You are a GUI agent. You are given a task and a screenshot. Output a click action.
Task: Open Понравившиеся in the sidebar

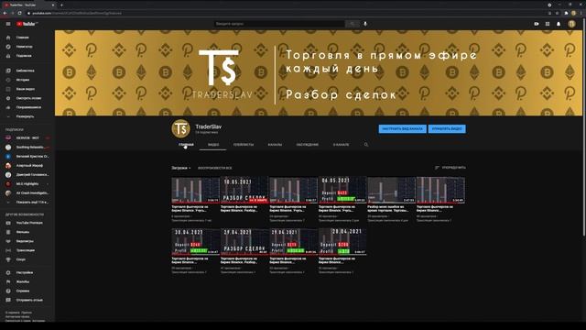tap(27, 107)
